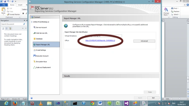The width and height of the screenshot is (189, 106).
Task: Click Cut in Word clipboard group
Action: pos(10,8)
